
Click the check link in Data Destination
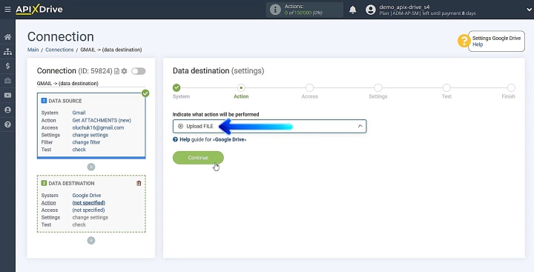tap(79, 225)
